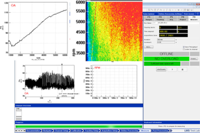Stop measurement with the square stop button

pos(183,69)
